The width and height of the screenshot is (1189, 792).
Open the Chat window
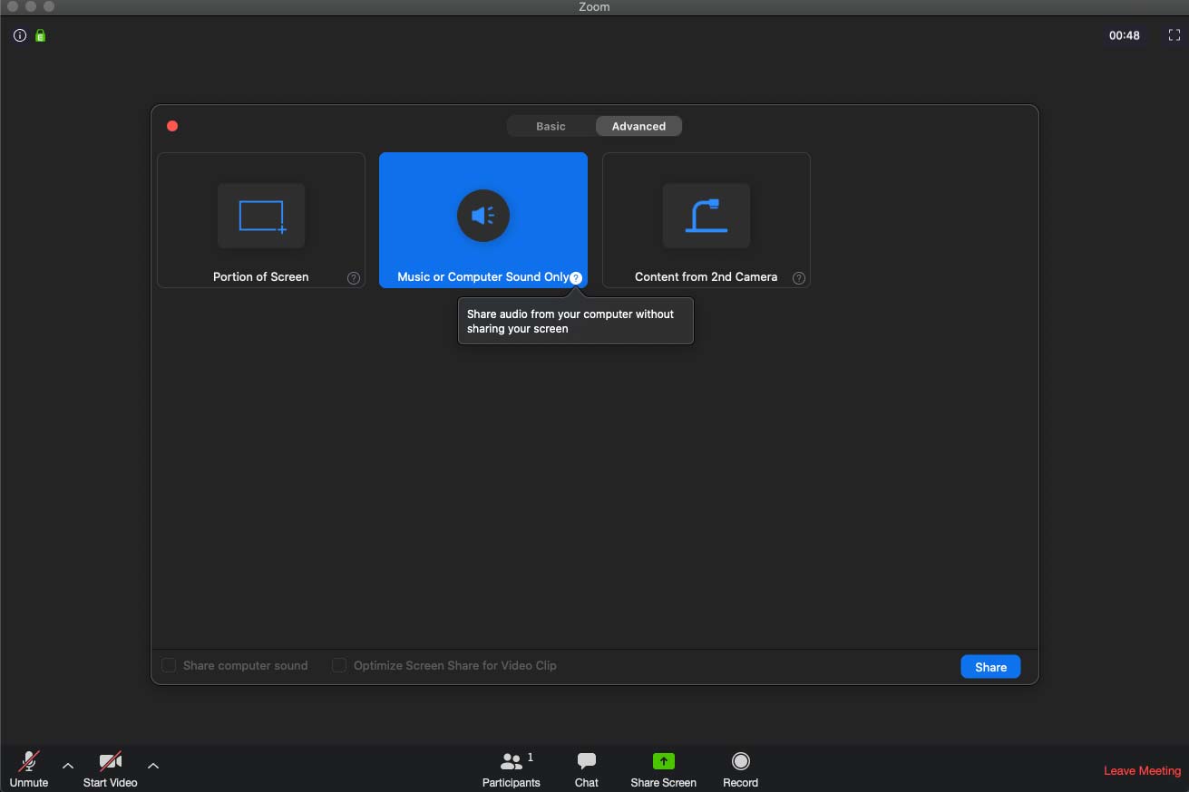586,768
